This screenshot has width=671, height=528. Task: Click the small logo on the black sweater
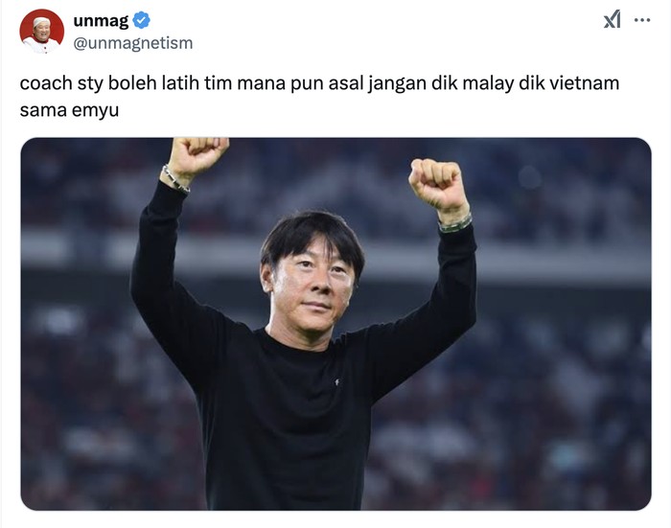coord(336,381)
